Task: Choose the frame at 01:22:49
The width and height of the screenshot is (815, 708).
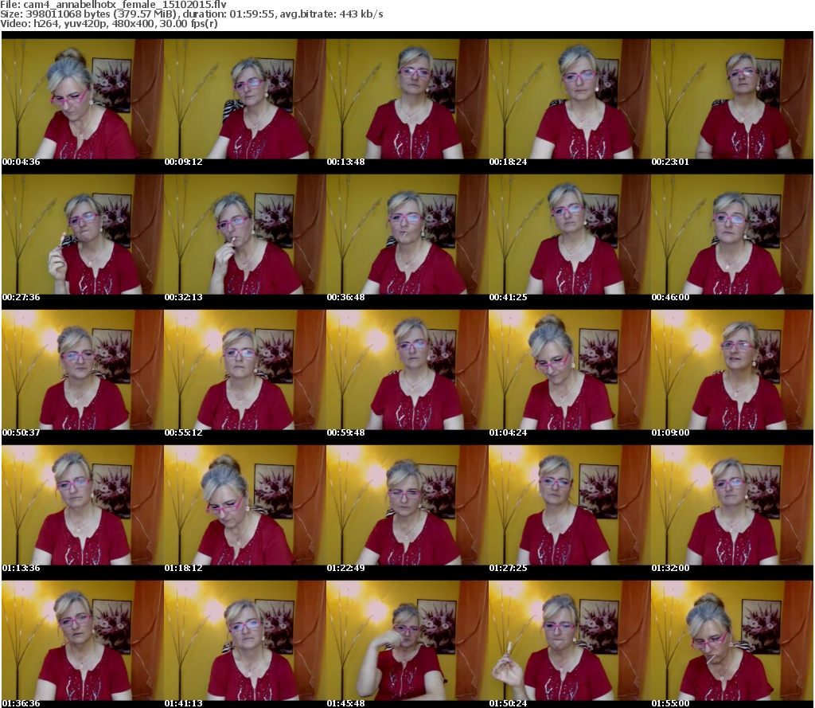Action: [x=407, y=505]
